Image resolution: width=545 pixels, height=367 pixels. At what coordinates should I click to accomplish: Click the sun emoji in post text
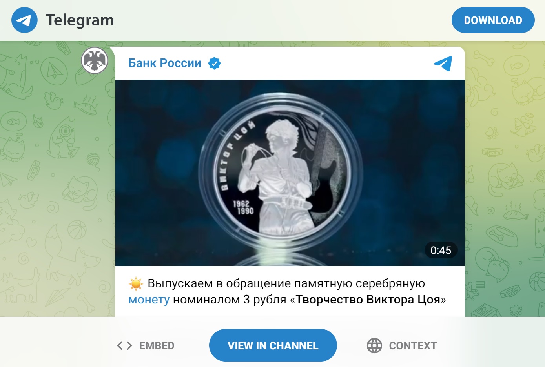pos(136,283)
